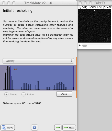This screenshot has width=112, height=131.
Task: Click the TrackMate v2.1.0 title text
Action: click(38, 3)
